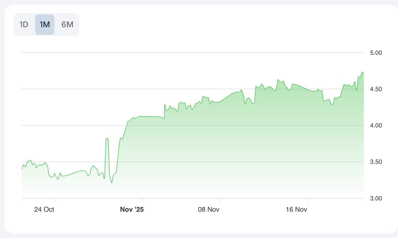Click the 16 Nov tick mark on the axis

pos(308,200)
